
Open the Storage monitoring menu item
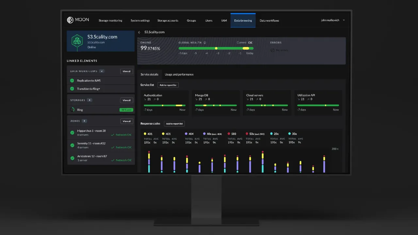[110, 21]
